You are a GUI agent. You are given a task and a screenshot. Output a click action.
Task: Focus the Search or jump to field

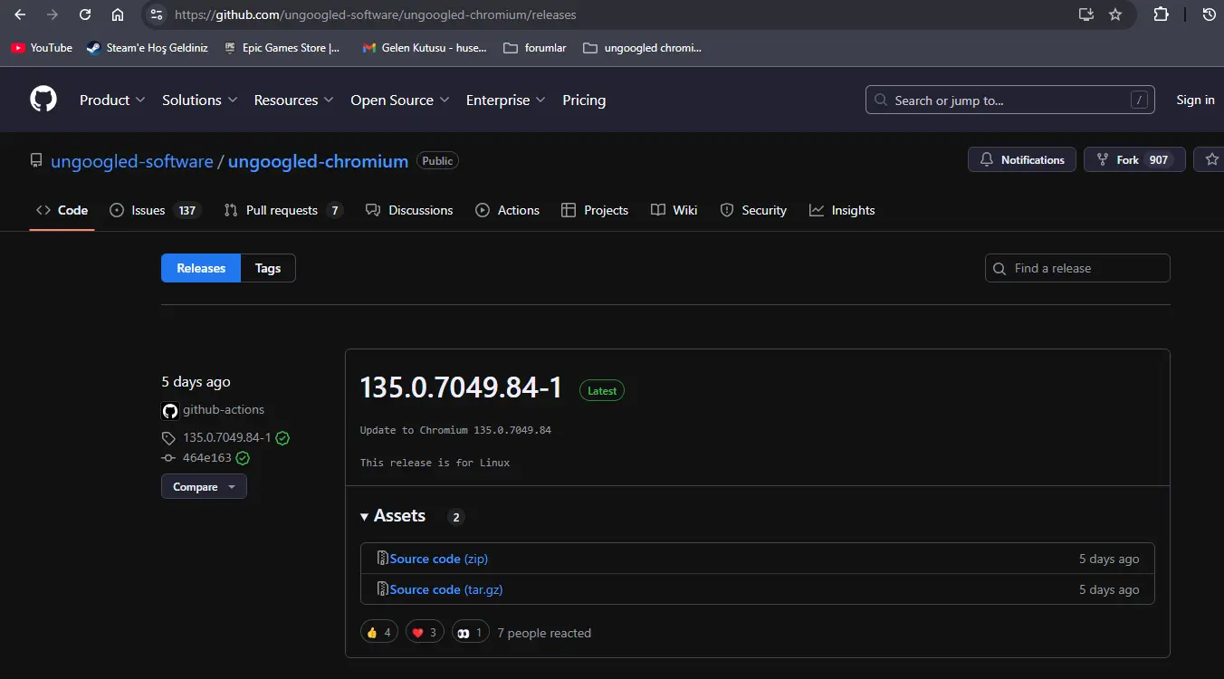click(x=1010, y=100)
